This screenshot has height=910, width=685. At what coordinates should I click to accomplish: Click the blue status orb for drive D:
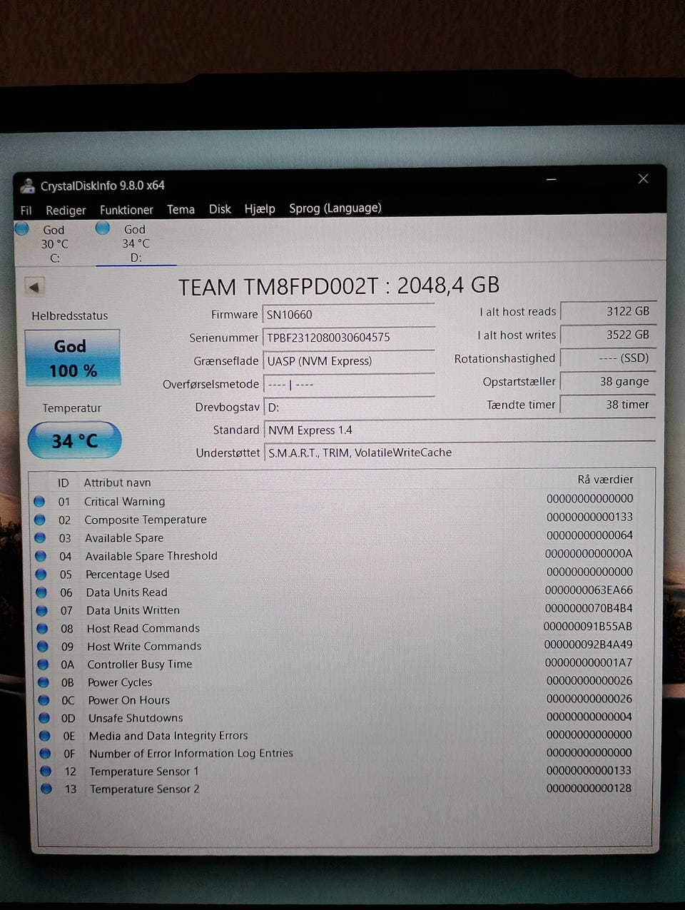click(103, 228)
